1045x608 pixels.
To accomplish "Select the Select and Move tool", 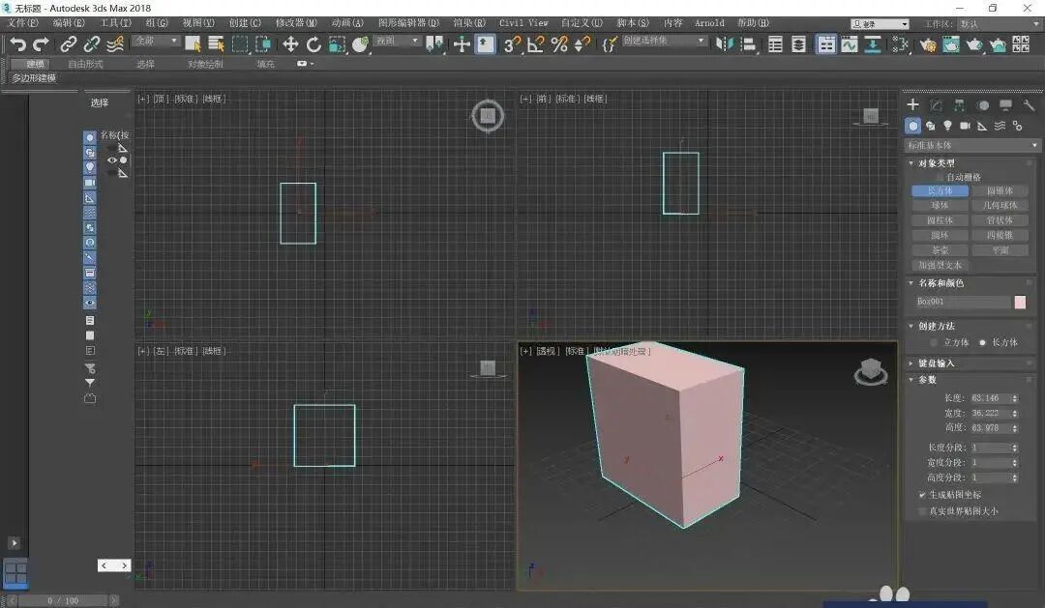I will pyautogui.click(x=290, y=43).
